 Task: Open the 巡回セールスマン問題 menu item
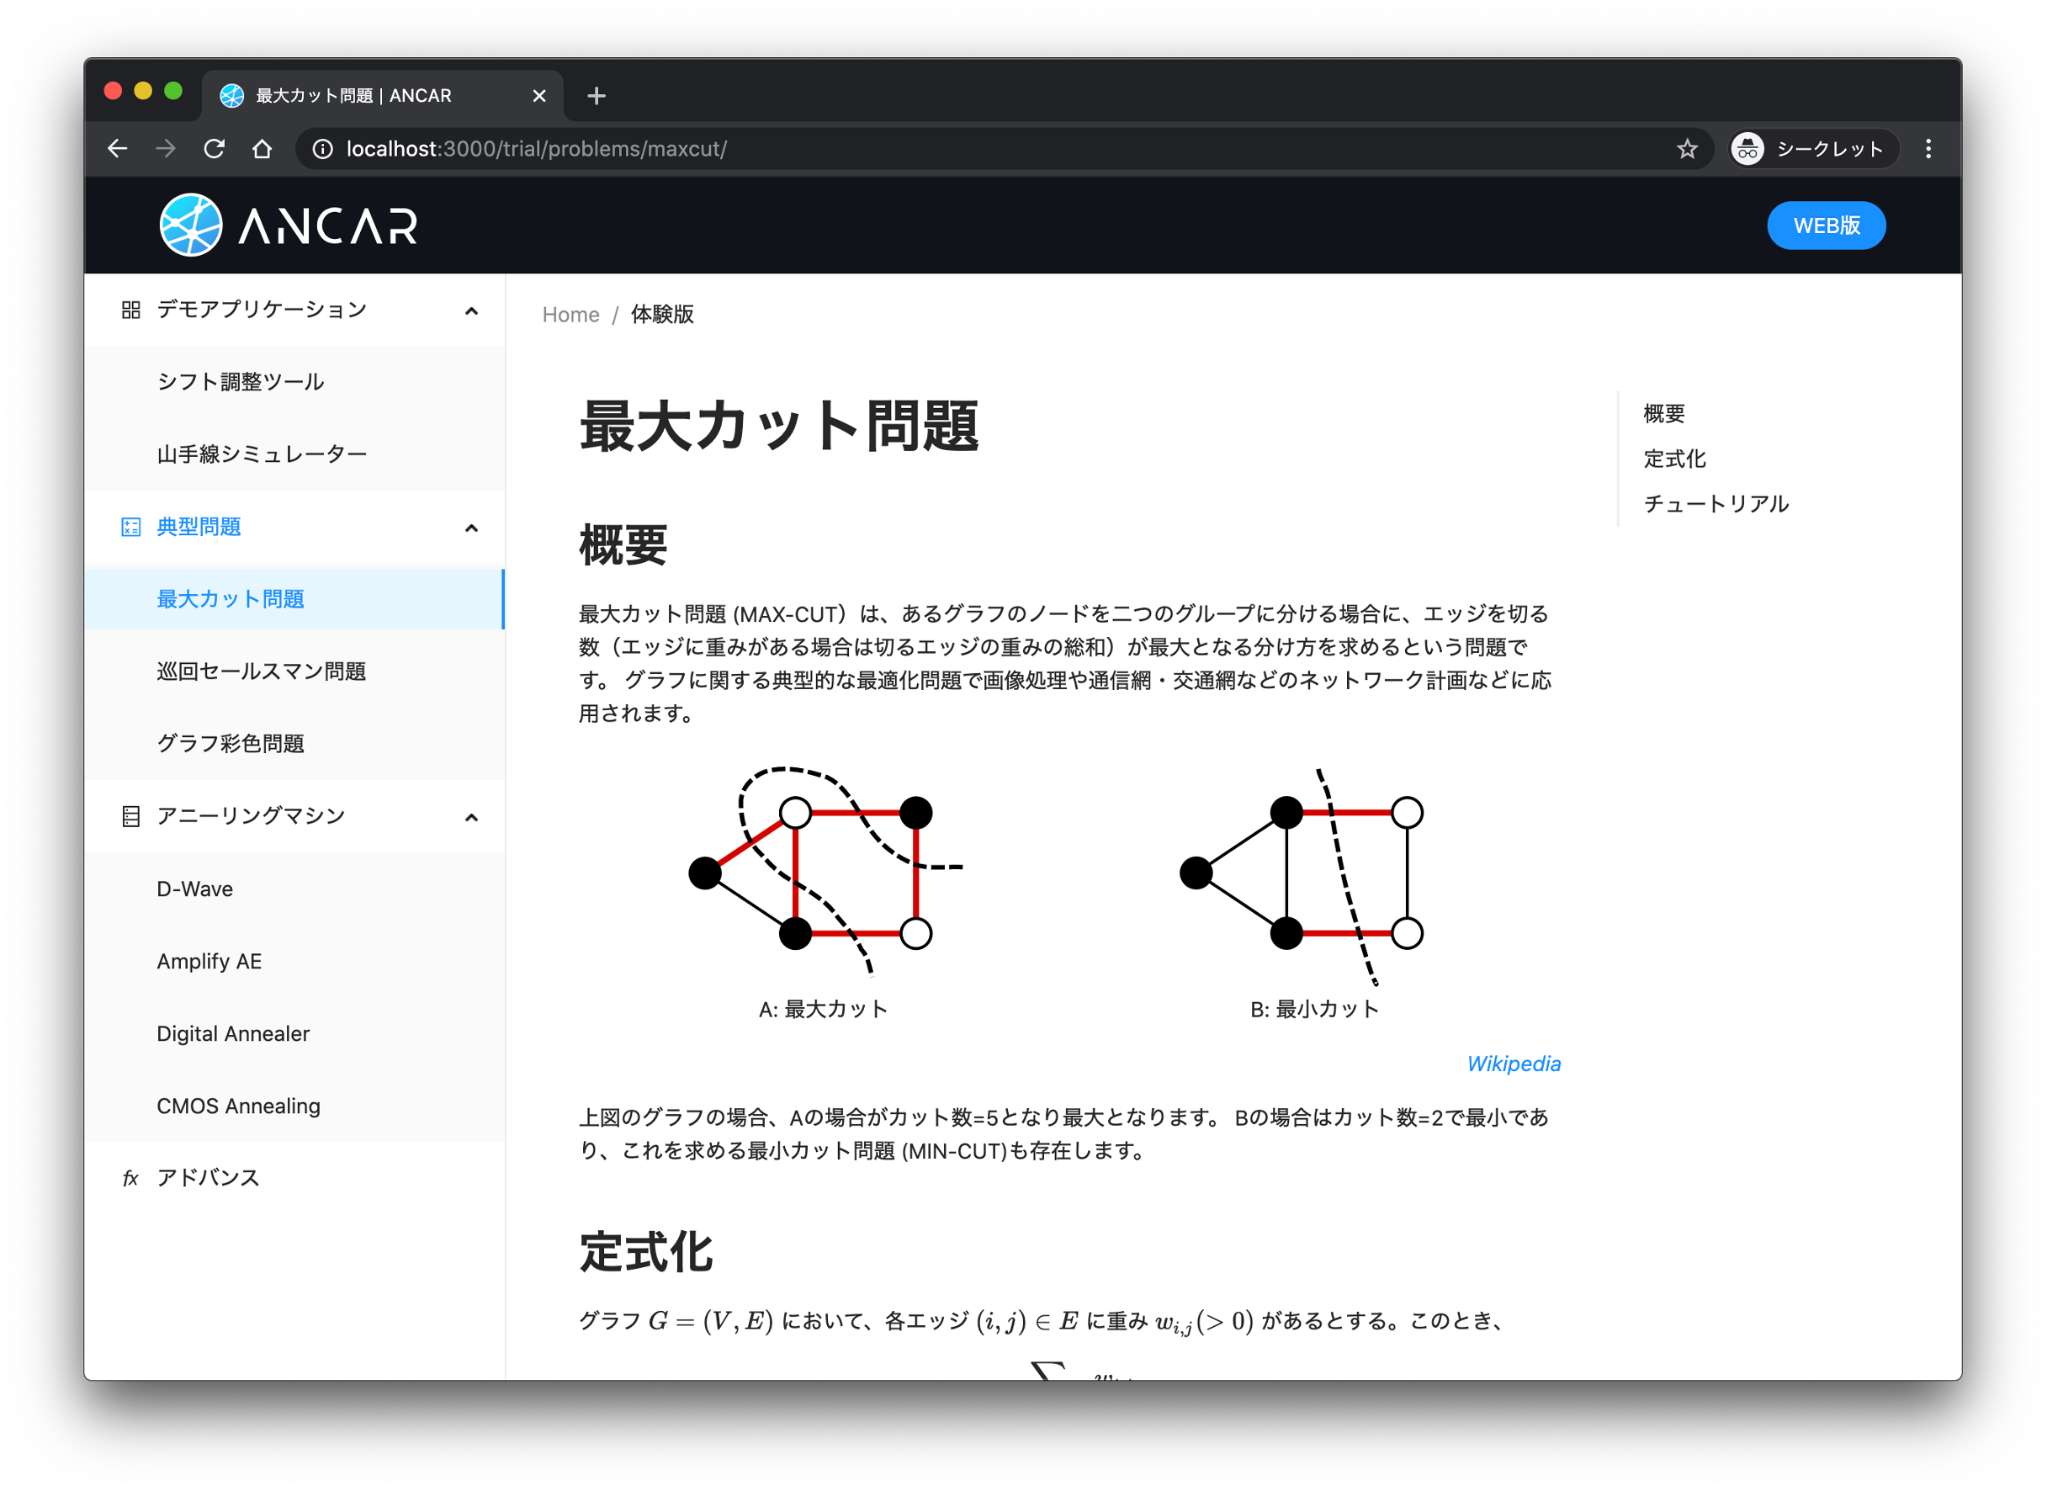click(261, 671)
